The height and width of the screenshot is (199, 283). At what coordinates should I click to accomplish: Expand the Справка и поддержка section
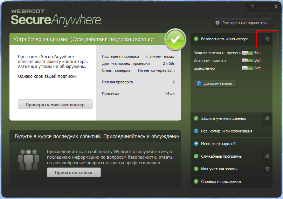[232, 181]
